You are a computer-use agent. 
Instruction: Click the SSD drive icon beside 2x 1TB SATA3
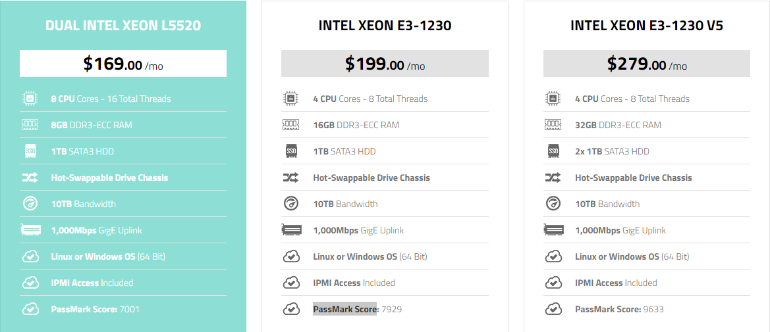point(553,151)
